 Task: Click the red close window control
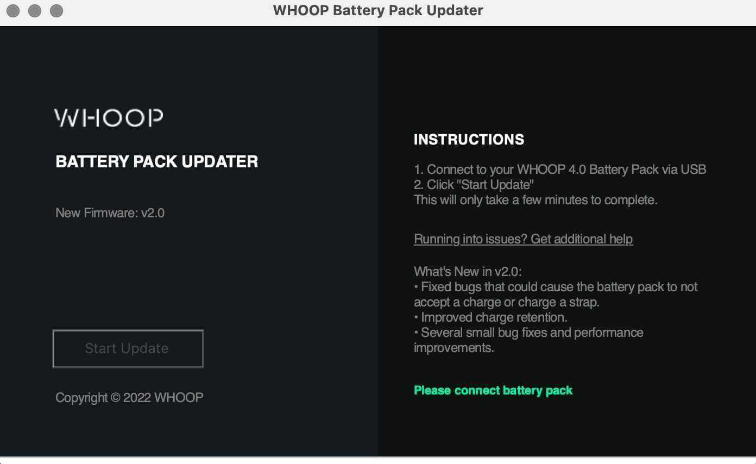tap(13, 10)
